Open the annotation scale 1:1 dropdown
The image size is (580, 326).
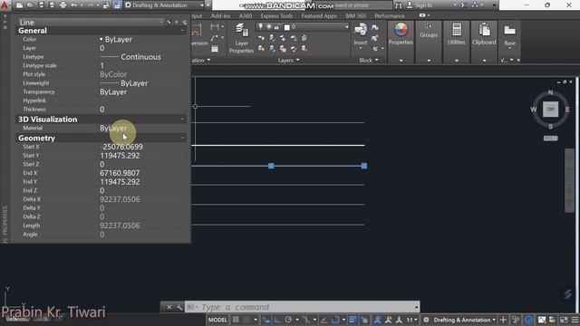(x=411, y=320)
